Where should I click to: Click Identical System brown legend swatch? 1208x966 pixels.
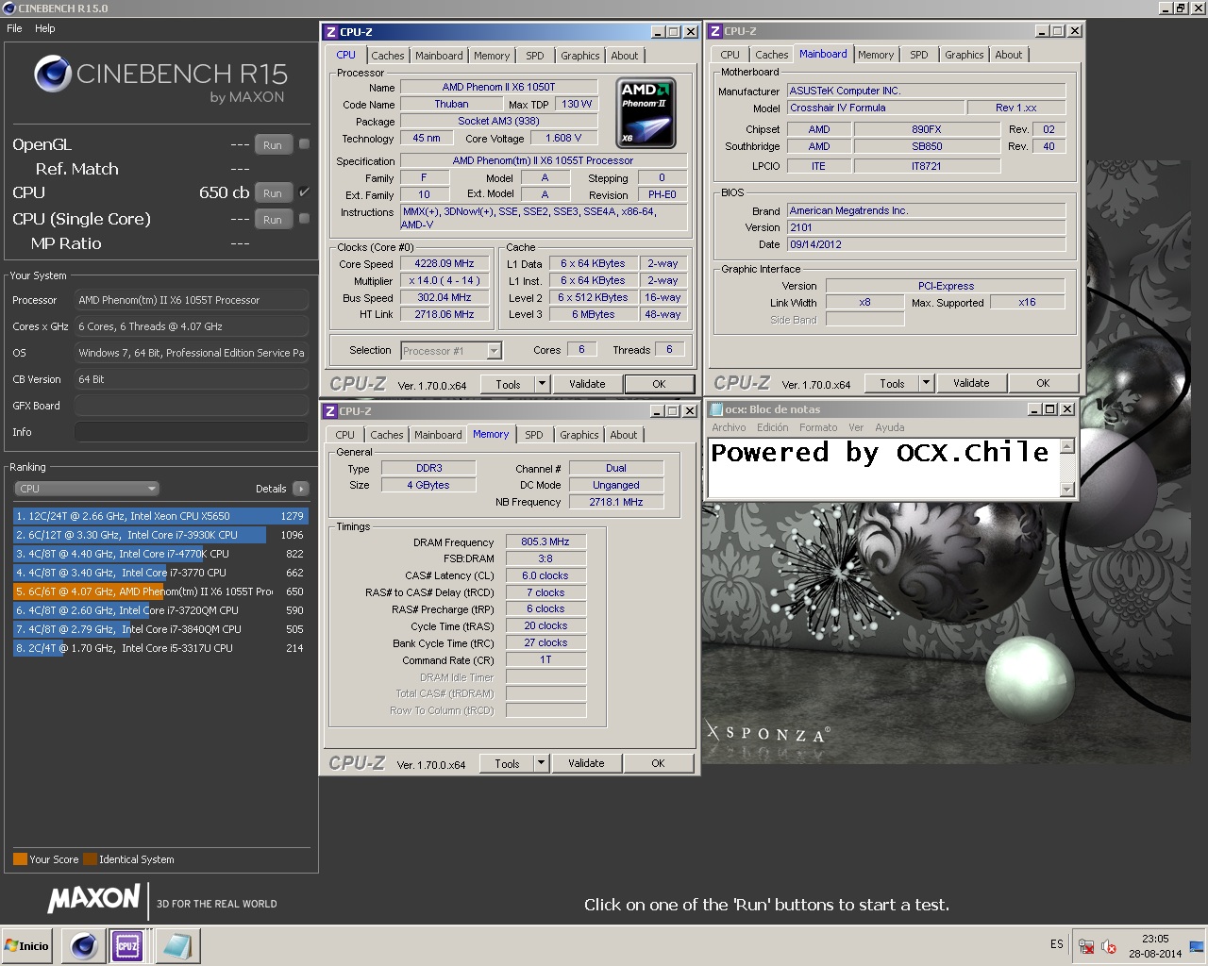(90, 859)
